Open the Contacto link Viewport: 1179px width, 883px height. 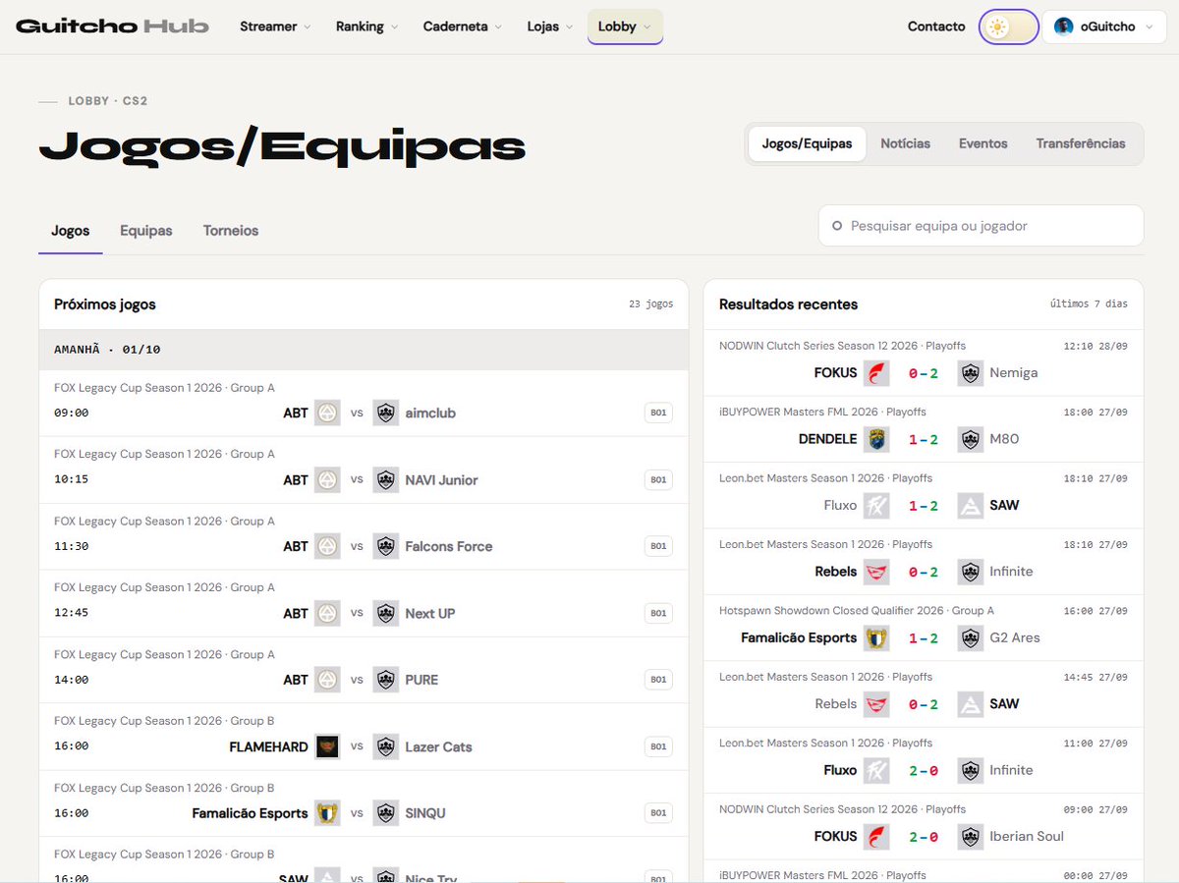coord(936,27)
